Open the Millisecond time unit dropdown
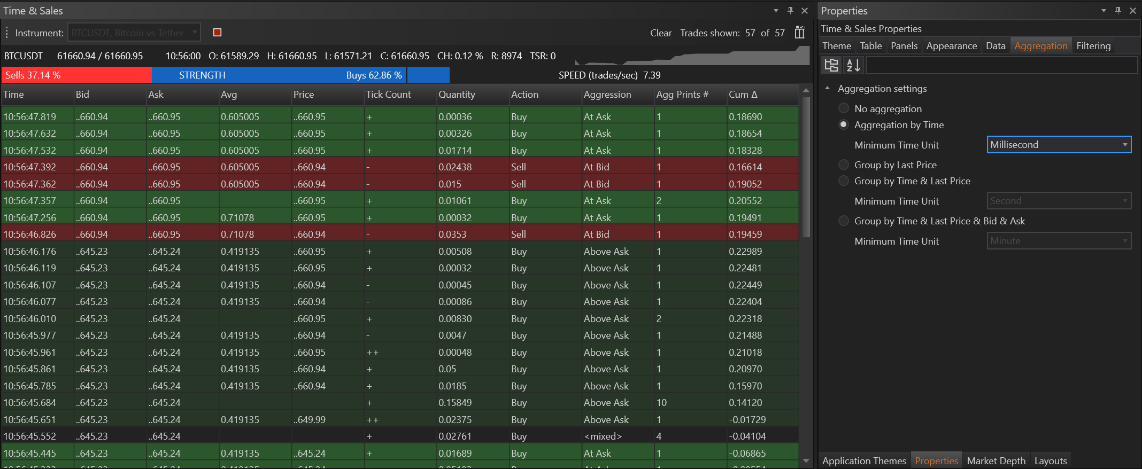This screenshot has height=469, width=1142. coord(1059,145)
